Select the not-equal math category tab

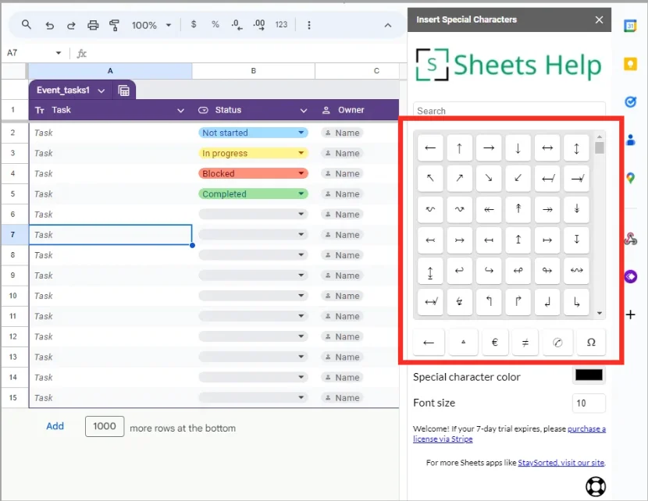[525, 343]
